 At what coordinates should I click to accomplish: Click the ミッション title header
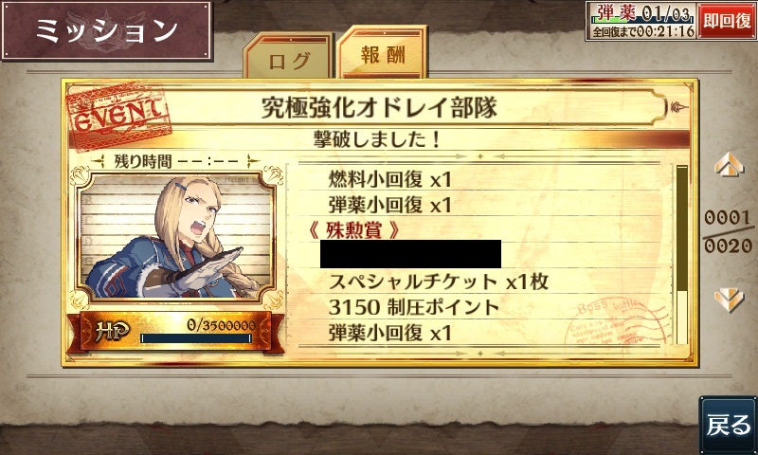107,30
